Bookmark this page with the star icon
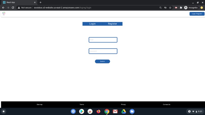 [170, 8]
